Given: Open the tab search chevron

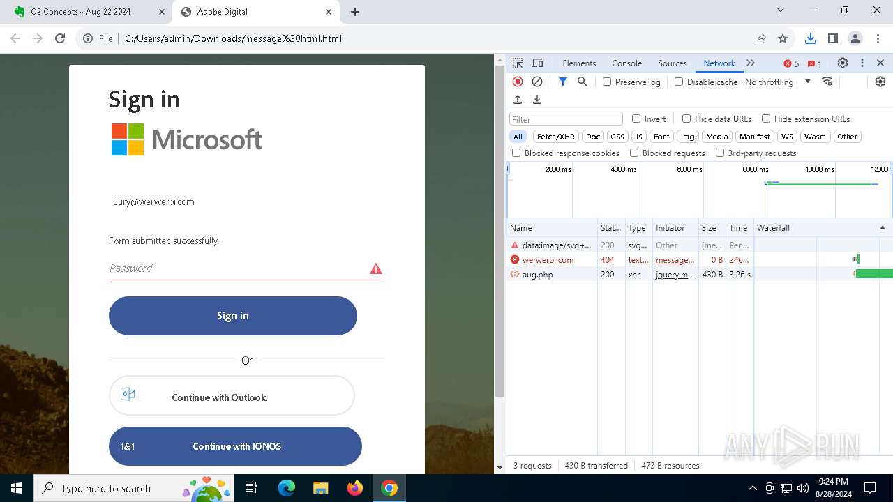Looking at the screenshot, I should coord(781,10).
